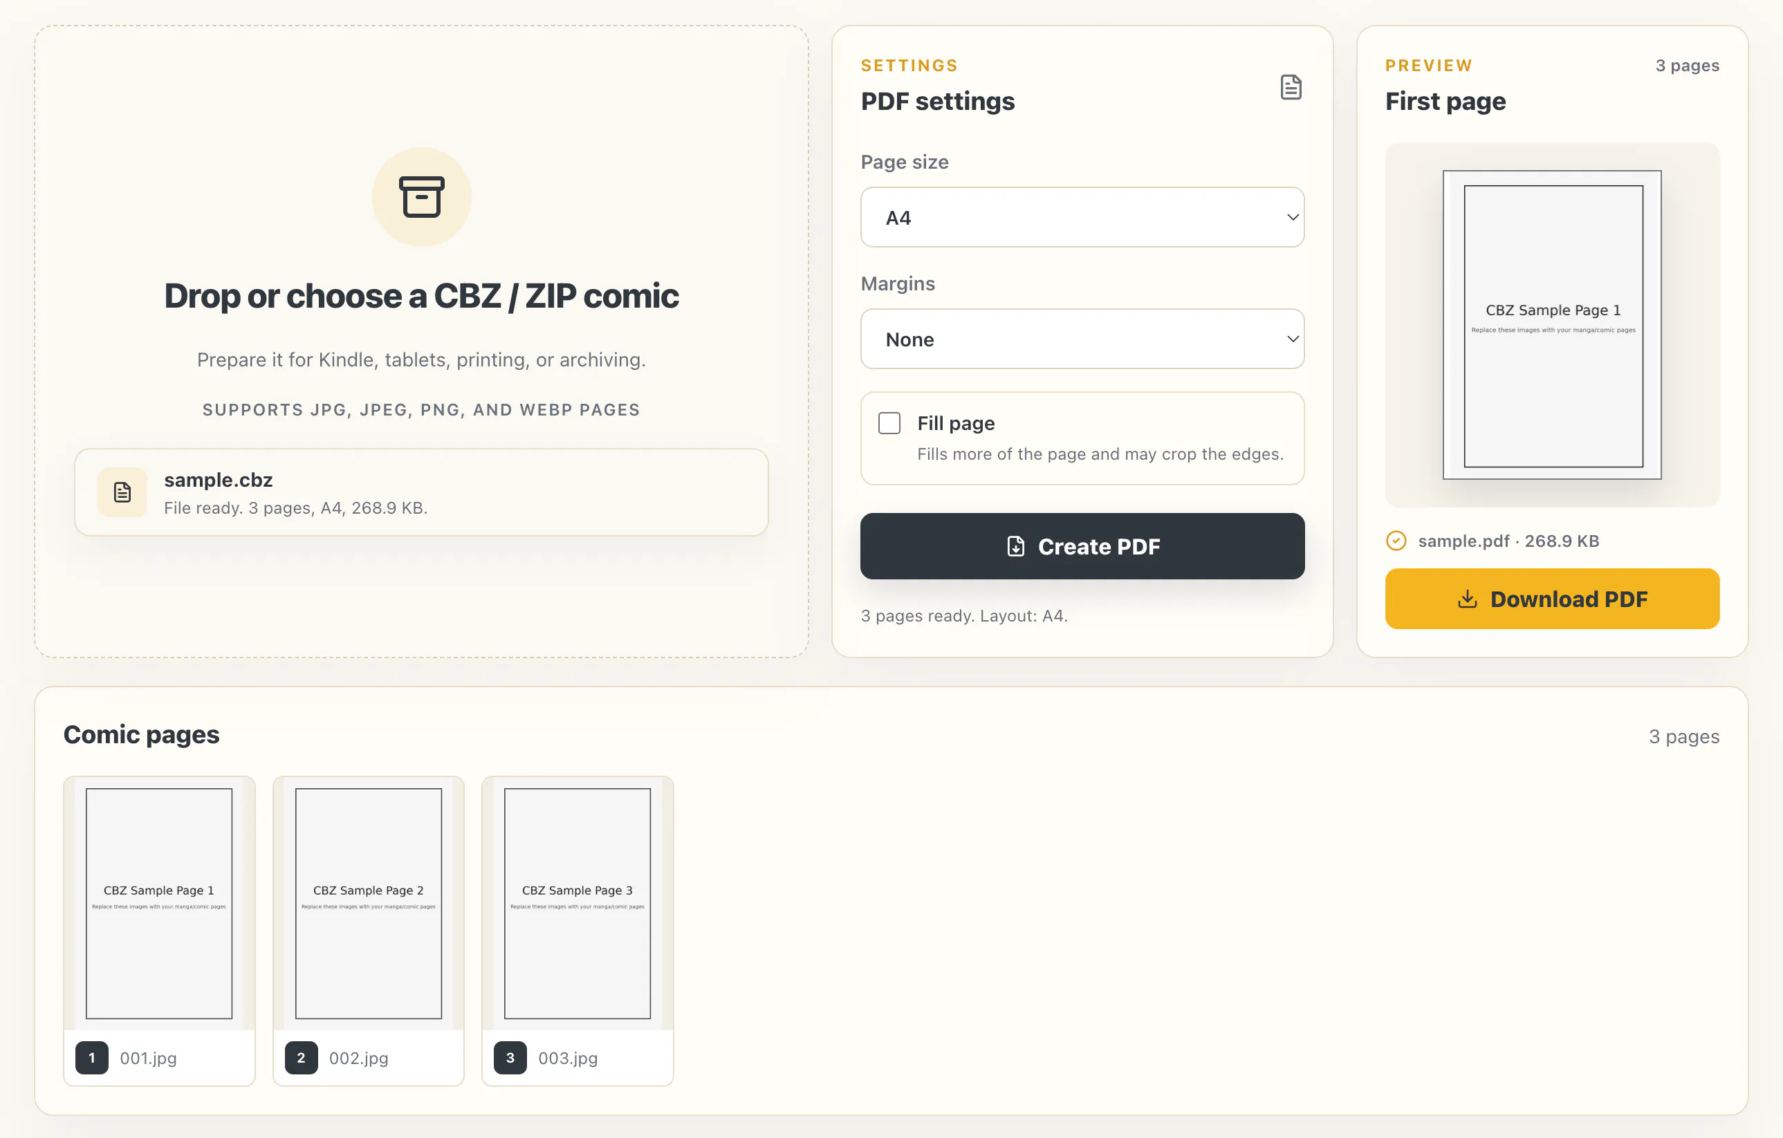Image resolution: width=1783 pixels, height=1138 pixels.
Task: Click the Page size label
Action: 904,162
